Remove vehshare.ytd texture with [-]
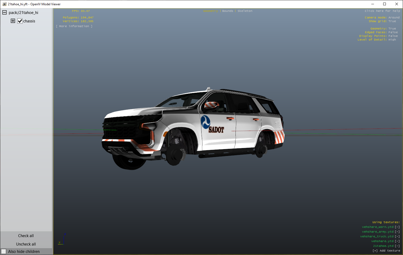This screenshot has width=403, height=255. tap(397, 241)
